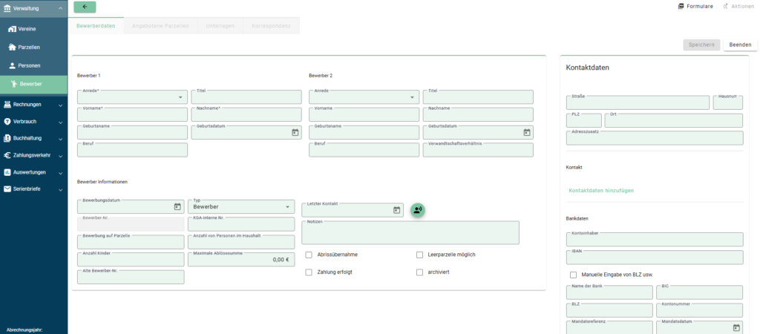Open the Bewerbungsdatum calendar picker
The width and height of the screenshot is (760, 334).
(x=177, y=207)
